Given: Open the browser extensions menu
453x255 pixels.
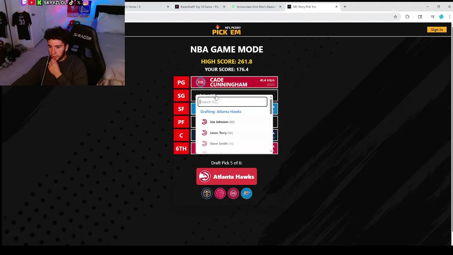Looking at the screenshot, I should [407, 17].
